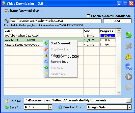Click inside the YouTube URL input field

pos(56,21)
